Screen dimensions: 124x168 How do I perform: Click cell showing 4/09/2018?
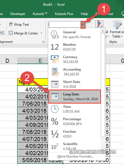(33, 125)
